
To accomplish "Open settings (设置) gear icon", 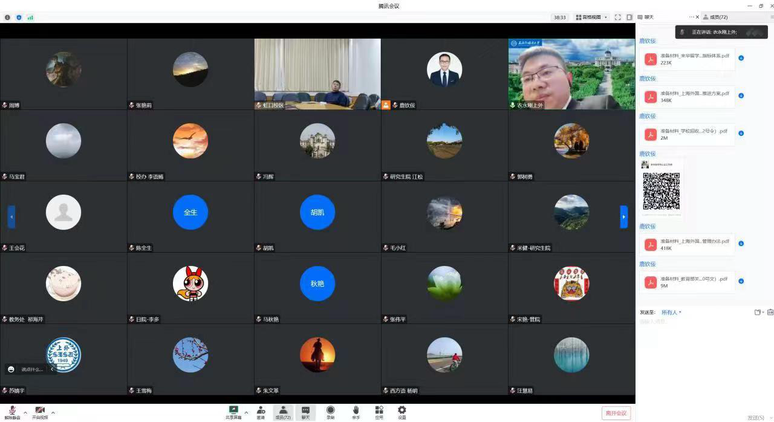I will (x=402, y=412).
